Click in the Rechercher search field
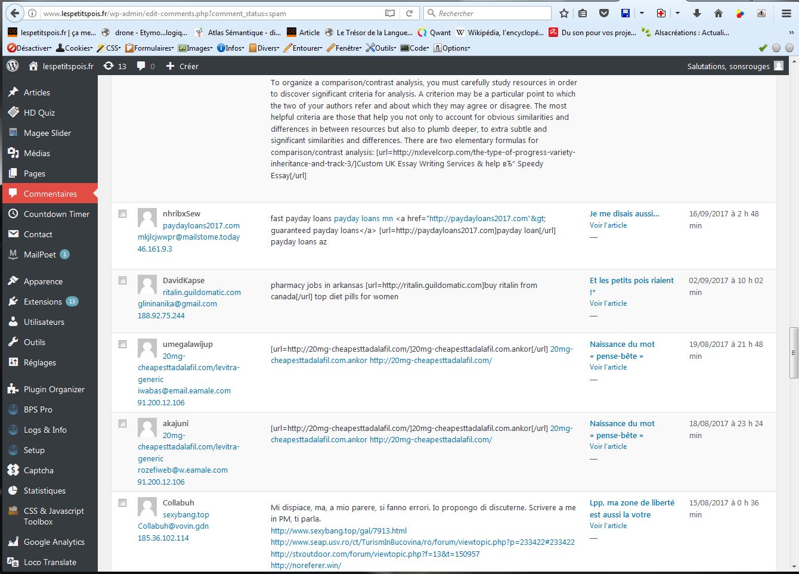The width and height of the screenshot is (799, 574). 492,13
